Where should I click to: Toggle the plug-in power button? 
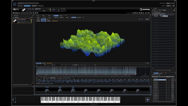pos(15,4)
